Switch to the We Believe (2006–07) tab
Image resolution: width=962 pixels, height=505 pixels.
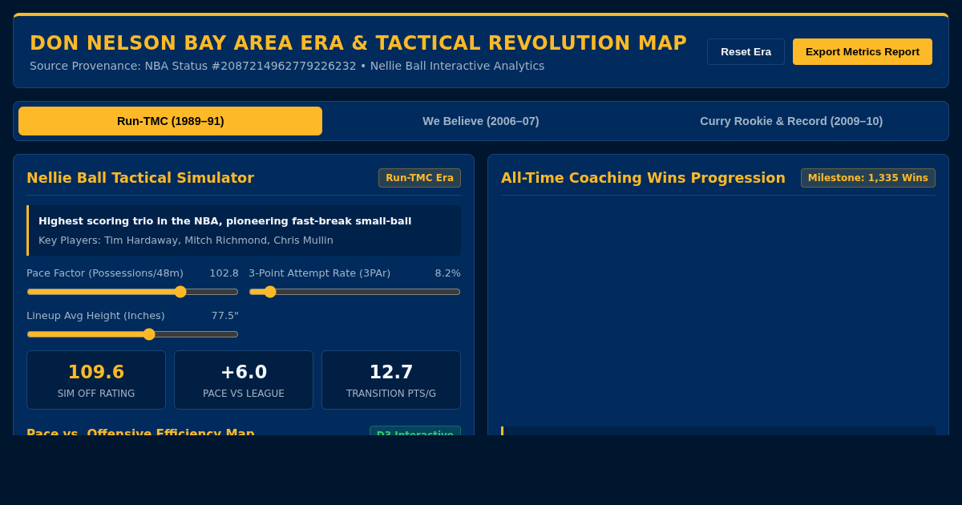coord(481,121)
